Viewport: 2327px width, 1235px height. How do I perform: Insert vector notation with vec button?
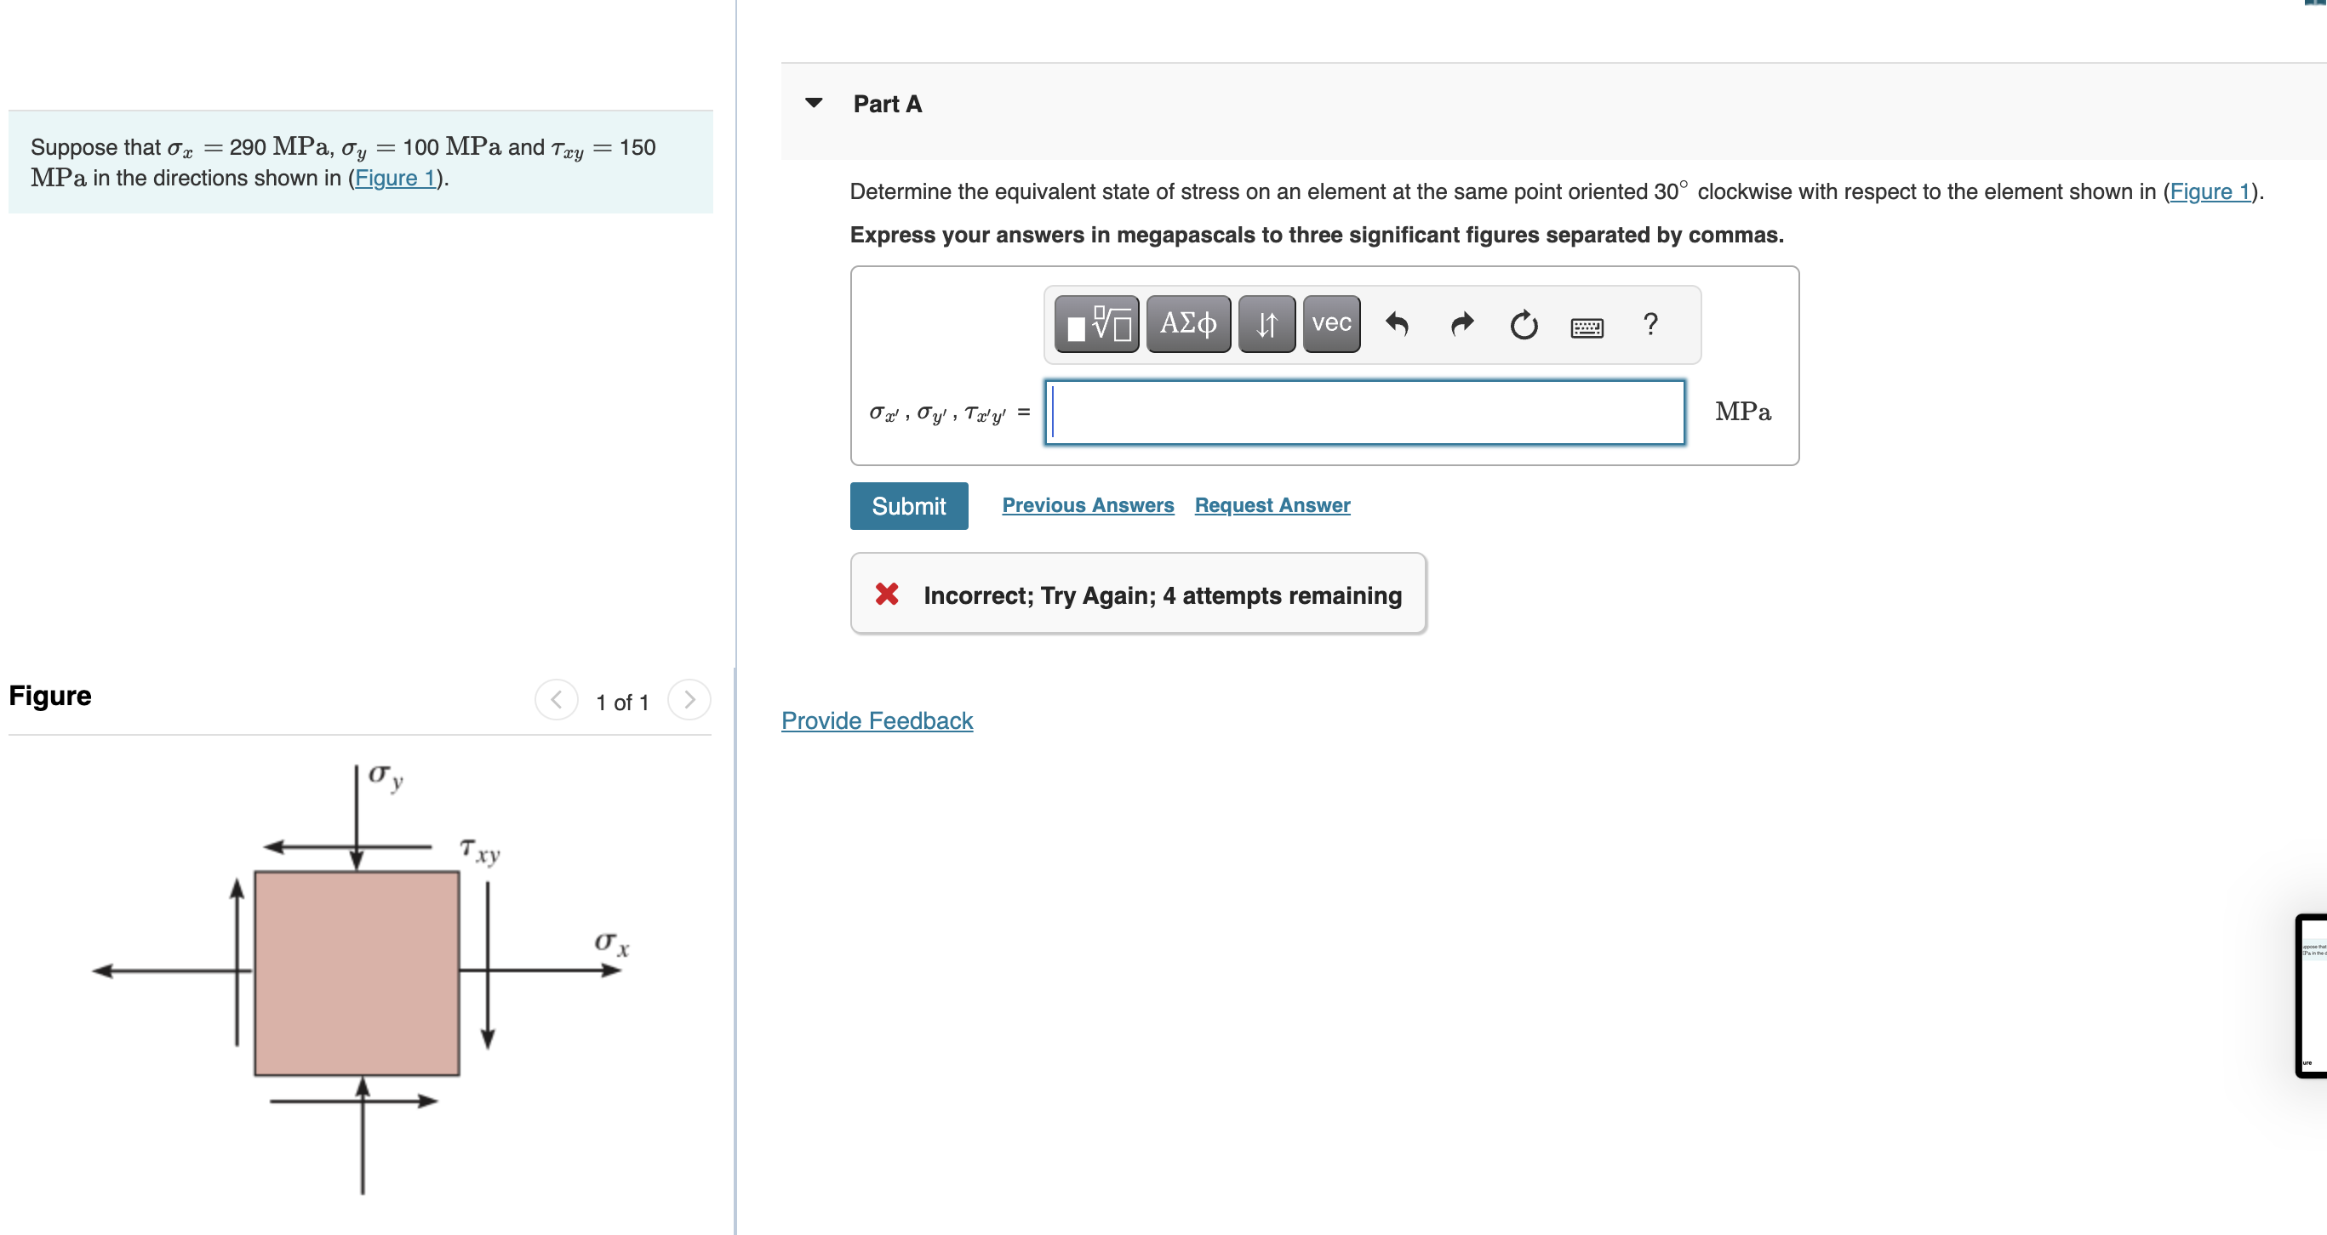pos(1330,323)
